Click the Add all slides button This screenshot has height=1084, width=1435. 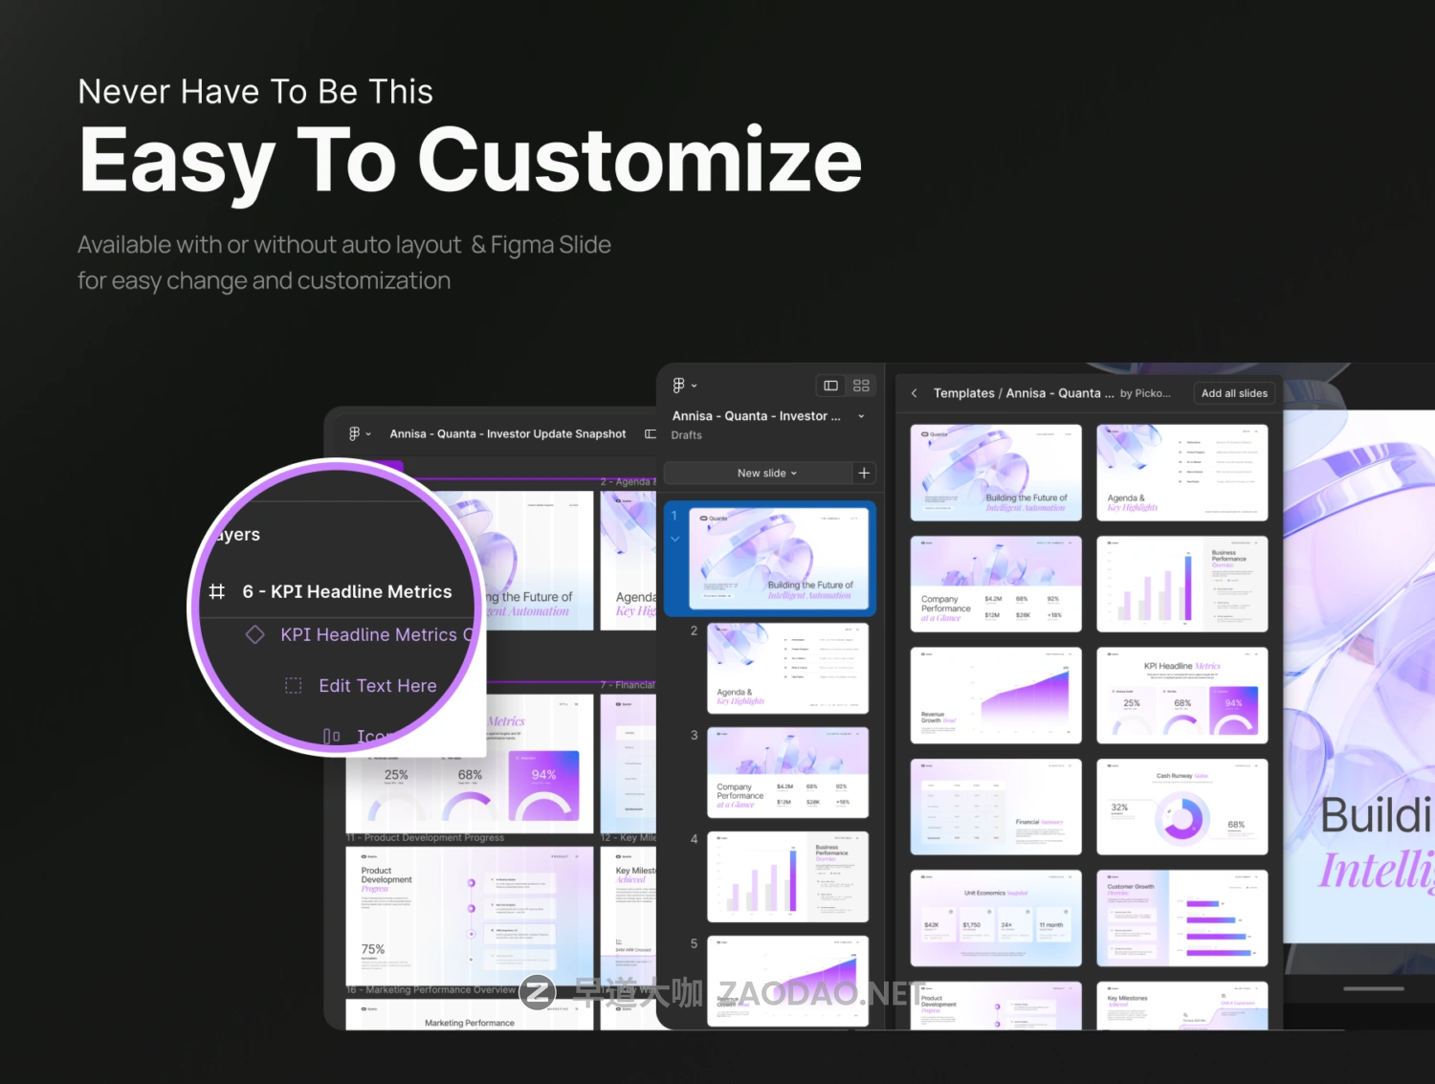1234,393
